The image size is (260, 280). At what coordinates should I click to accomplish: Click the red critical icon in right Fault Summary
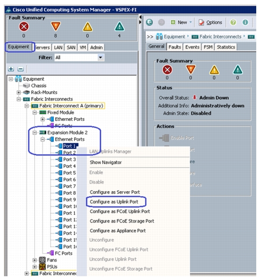[x=167, y=70]
